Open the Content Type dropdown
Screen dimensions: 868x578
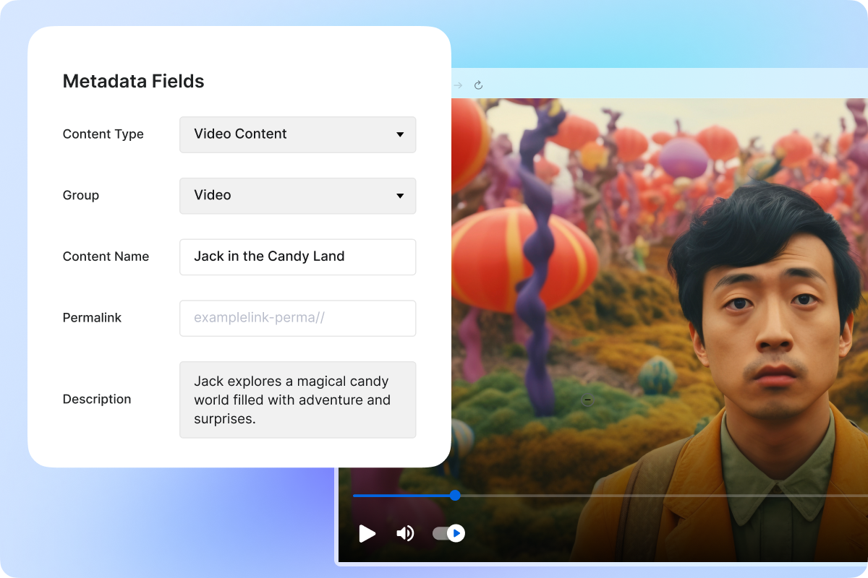(x=297, y=134)
